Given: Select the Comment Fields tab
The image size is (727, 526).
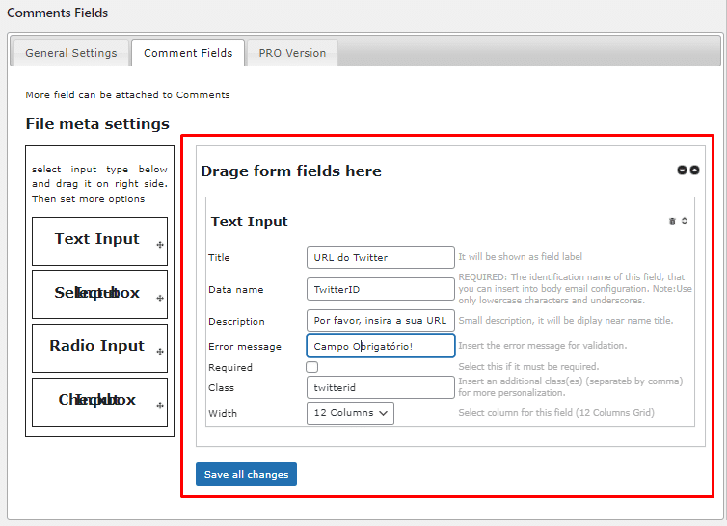Looking at the screenshot, I should tap(188, 54).
